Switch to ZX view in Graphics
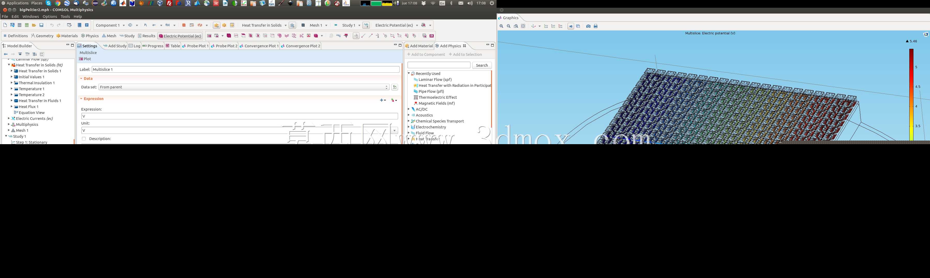The image size is (930, 278). pyautogui.click(x=561, y=26)
